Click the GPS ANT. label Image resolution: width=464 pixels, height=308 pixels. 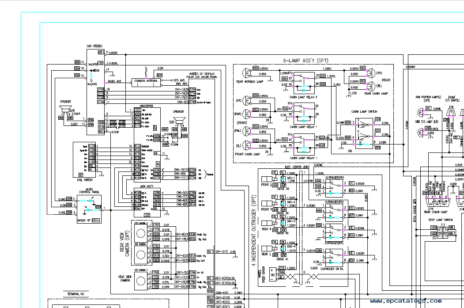click(179, 80)
